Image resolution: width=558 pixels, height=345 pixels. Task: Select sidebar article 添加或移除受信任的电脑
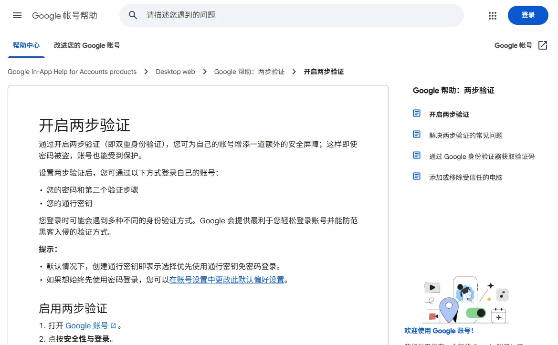tap(466, 177)
